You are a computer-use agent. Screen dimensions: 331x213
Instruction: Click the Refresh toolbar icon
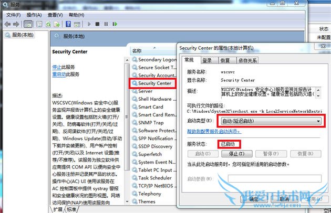point(48,24)
